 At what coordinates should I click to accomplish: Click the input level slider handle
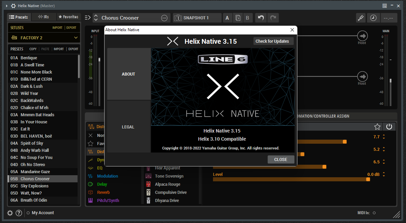[x=100, y=60]
